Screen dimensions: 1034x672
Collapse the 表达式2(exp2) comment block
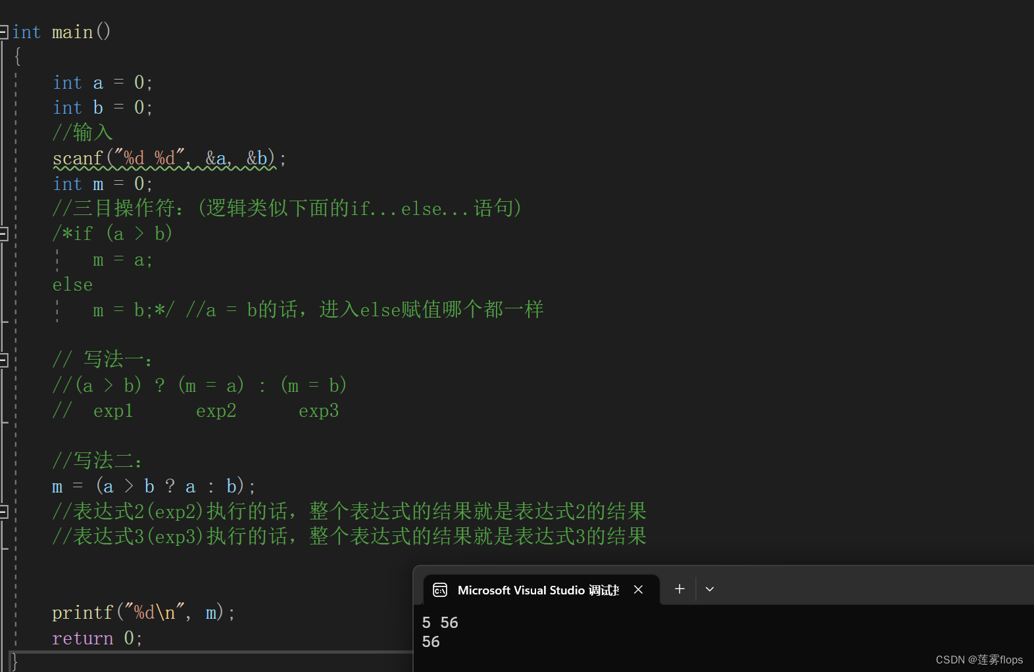[x=3, y=512]
